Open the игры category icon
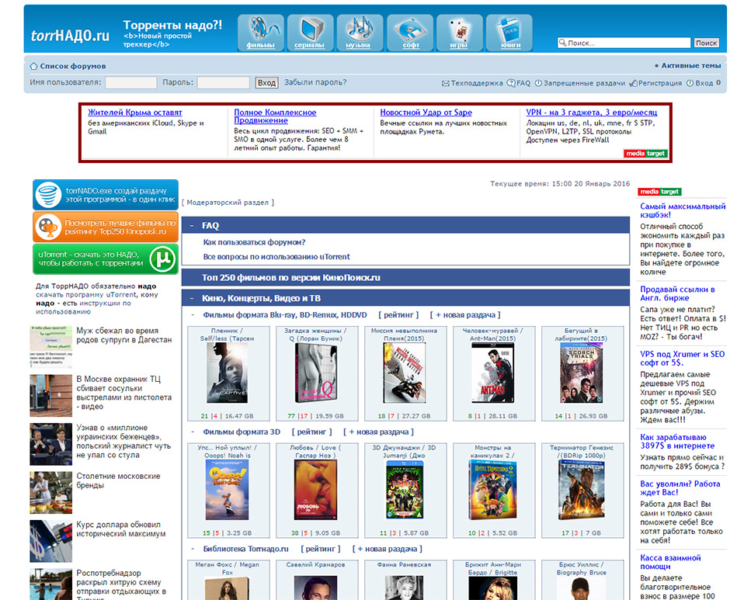Image resolution: width=744 pixels, height=600 pixels. pyautogui.click(x=459, y=33)
